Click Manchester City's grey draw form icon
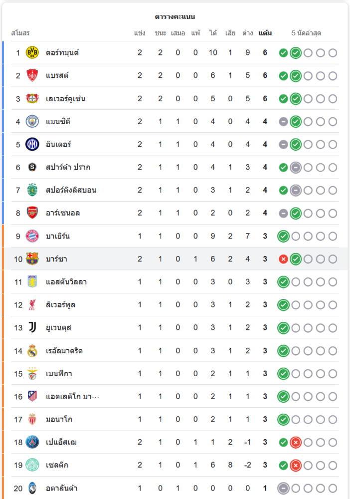This screenshot has height=499, width=350. pos(283,121)
